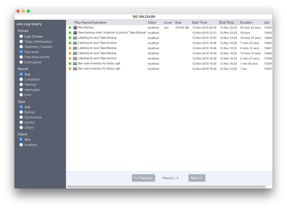Screen dimensions: 287x209
Task: Sort by Plan Name/Operation column header
Action: [90, 23]
